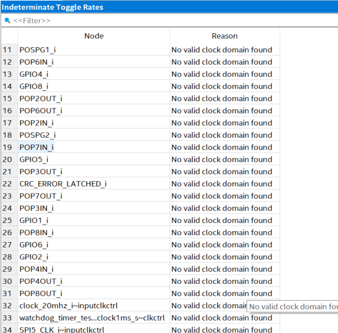Screen dimensions: 338x333
Task: Click the reason cell for GPIO5_i
Action: click(x=225, y=159)
